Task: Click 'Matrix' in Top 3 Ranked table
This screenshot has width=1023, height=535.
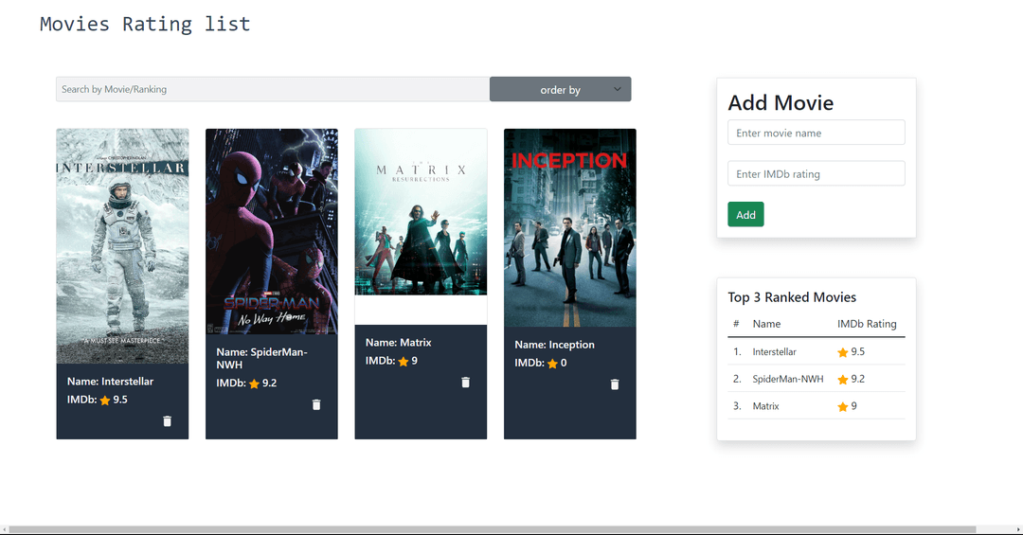Action: 766,406
